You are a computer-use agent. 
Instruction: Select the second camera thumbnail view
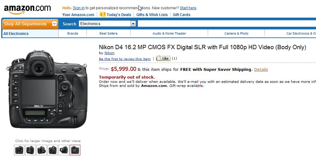coord(30,150)
